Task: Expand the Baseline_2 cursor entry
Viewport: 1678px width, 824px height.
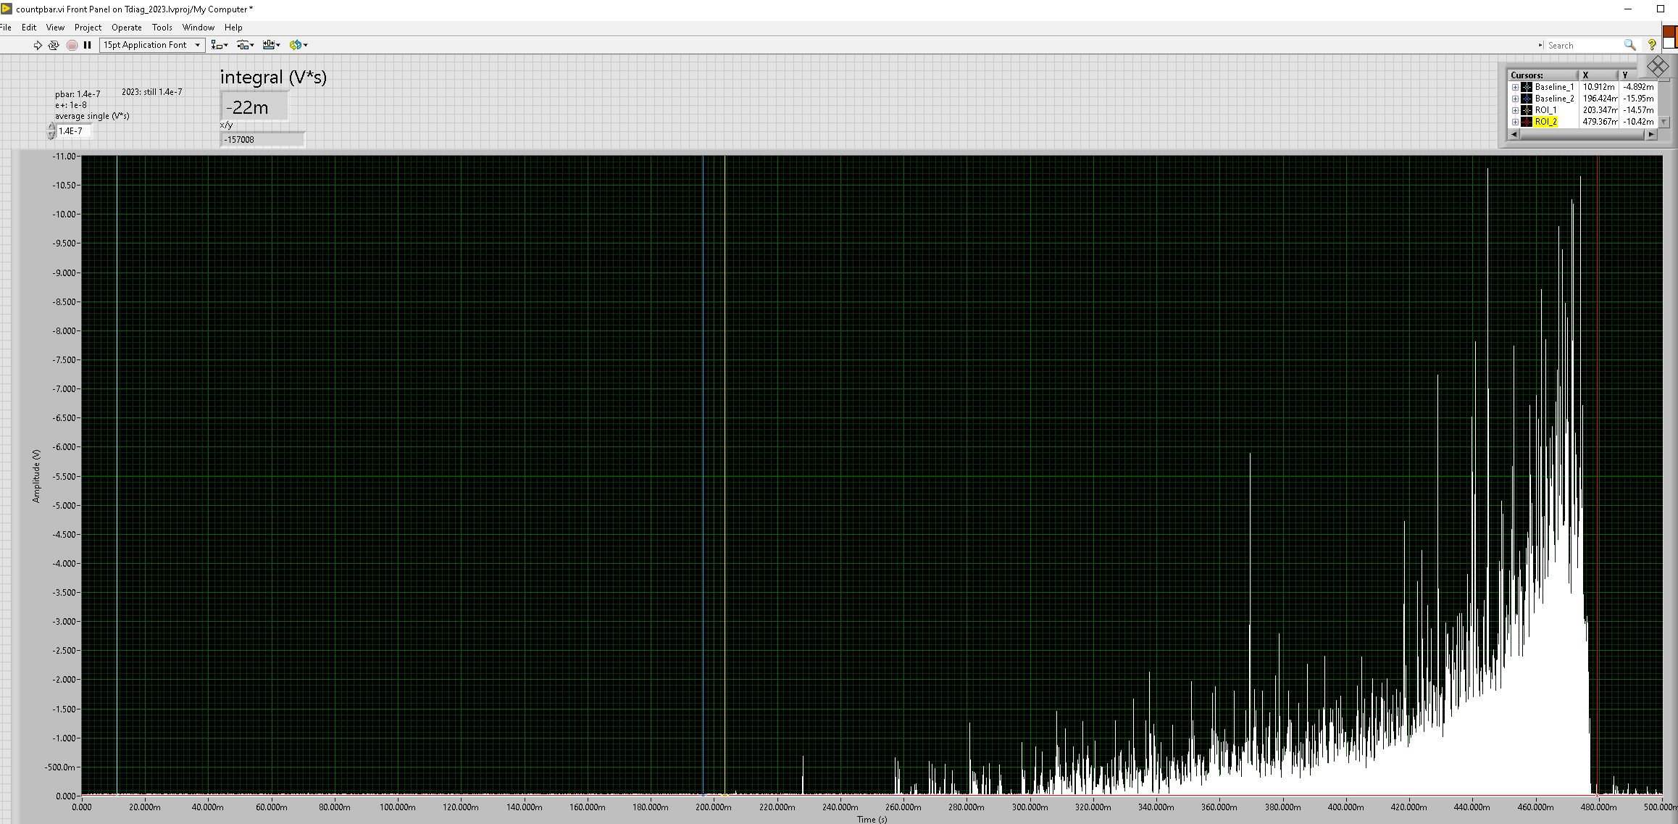Action: coord(1515,99)
